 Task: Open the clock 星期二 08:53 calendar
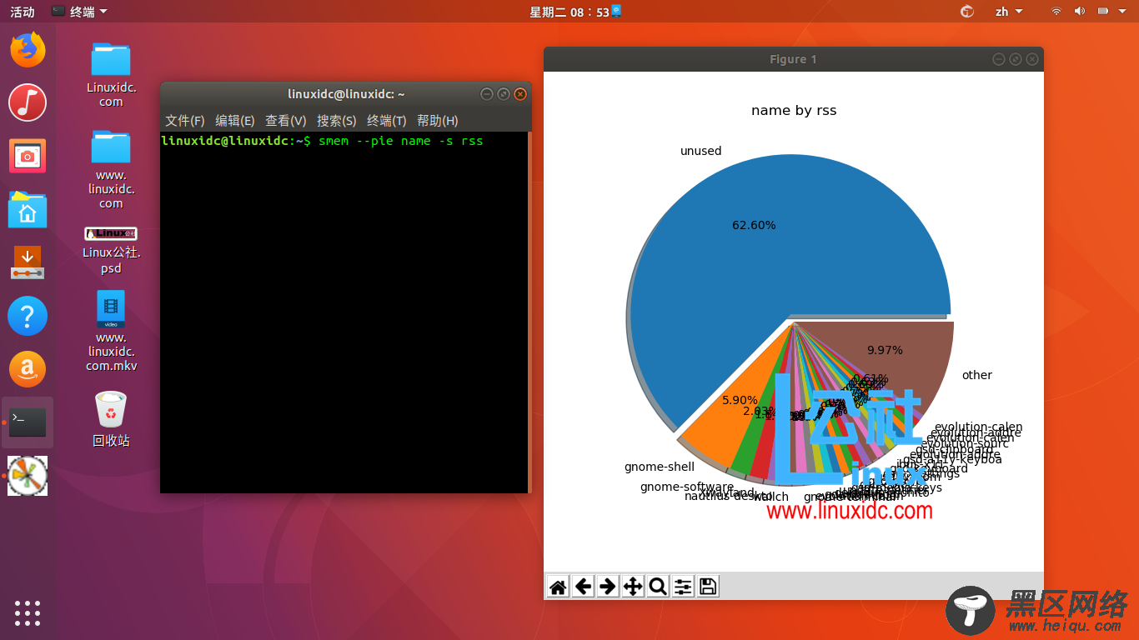(575, 12)
